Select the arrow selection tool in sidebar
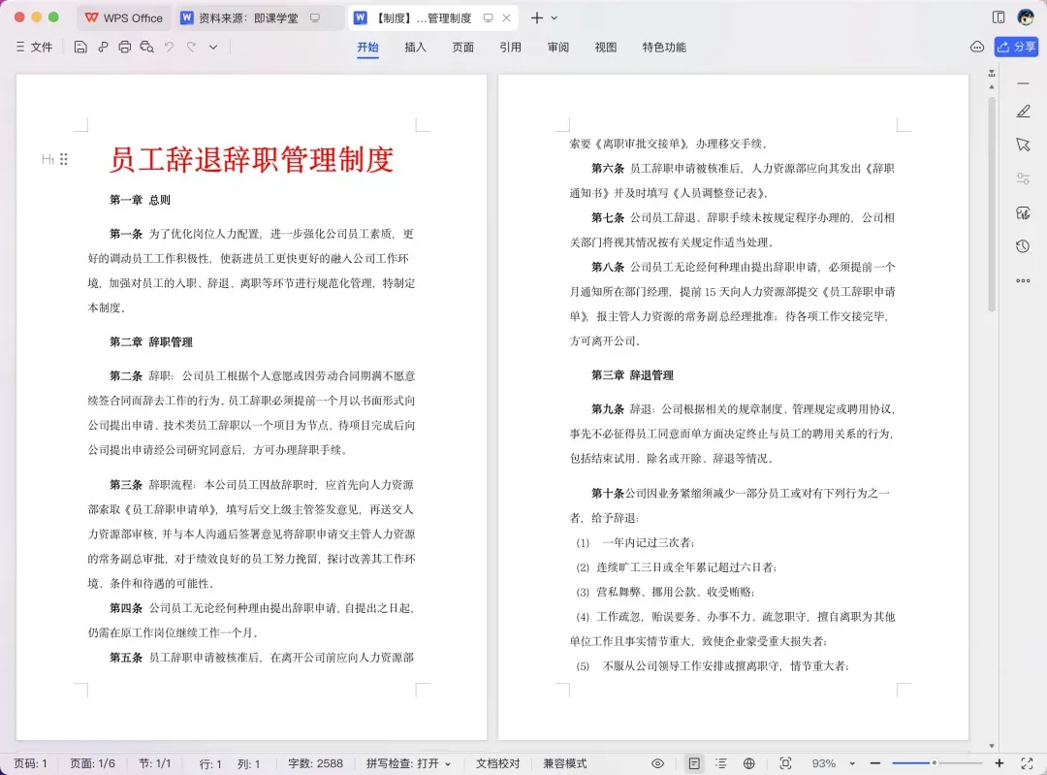 click(x=1023, y=145)
